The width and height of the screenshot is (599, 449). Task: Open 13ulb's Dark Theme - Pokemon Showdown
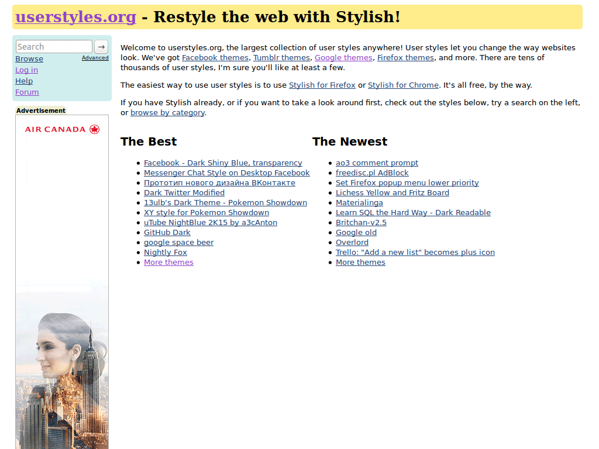225,203
